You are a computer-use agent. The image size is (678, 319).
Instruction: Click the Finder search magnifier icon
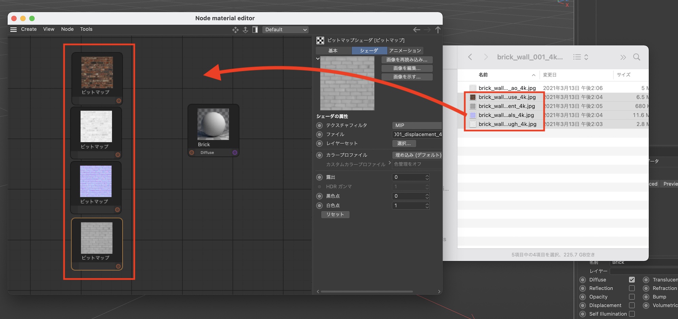637,57
